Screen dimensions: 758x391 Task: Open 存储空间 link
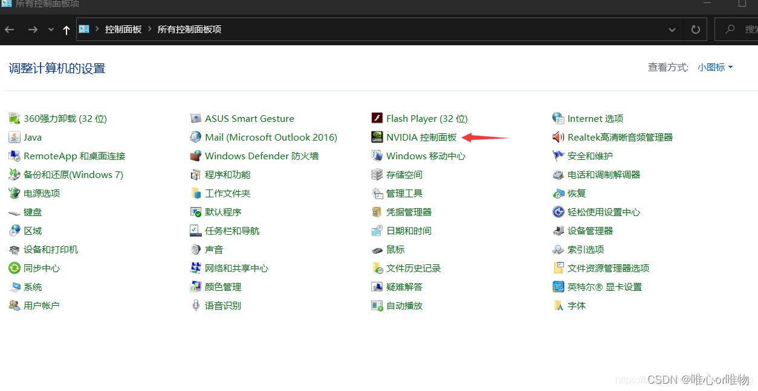click(404, 174)
